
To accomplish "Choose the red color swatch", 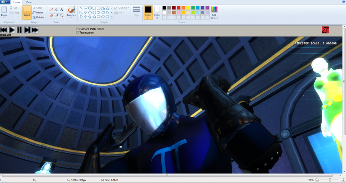I will pyautogui.click(x=179, y=8).
